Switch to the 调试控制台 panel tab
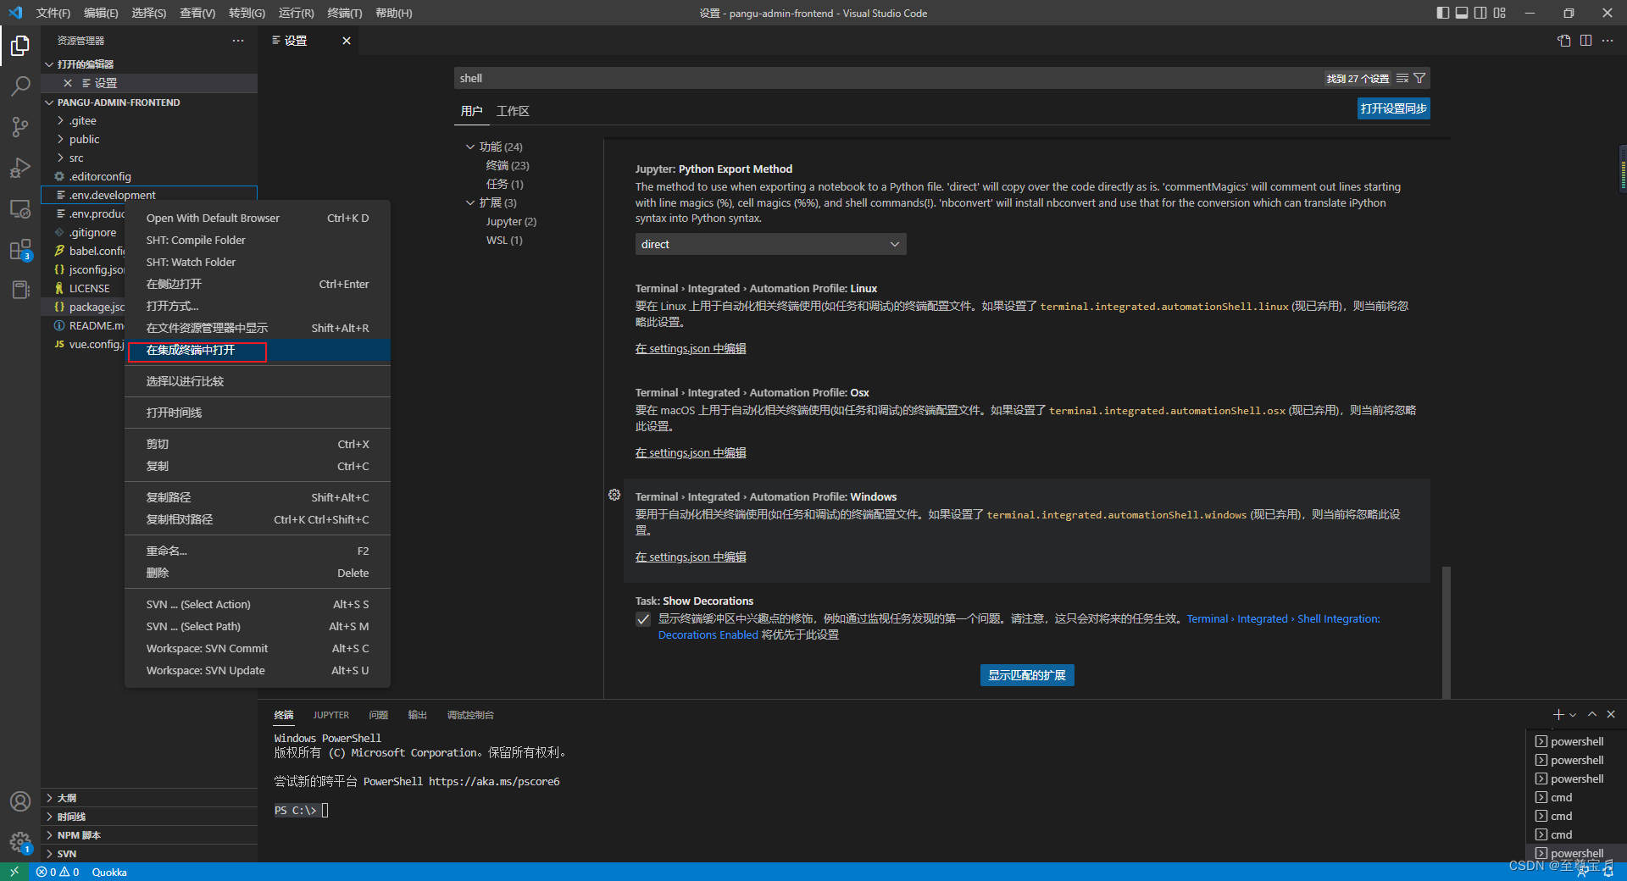The height and width of the screenshot is (881, 1627). coord(470,715)
